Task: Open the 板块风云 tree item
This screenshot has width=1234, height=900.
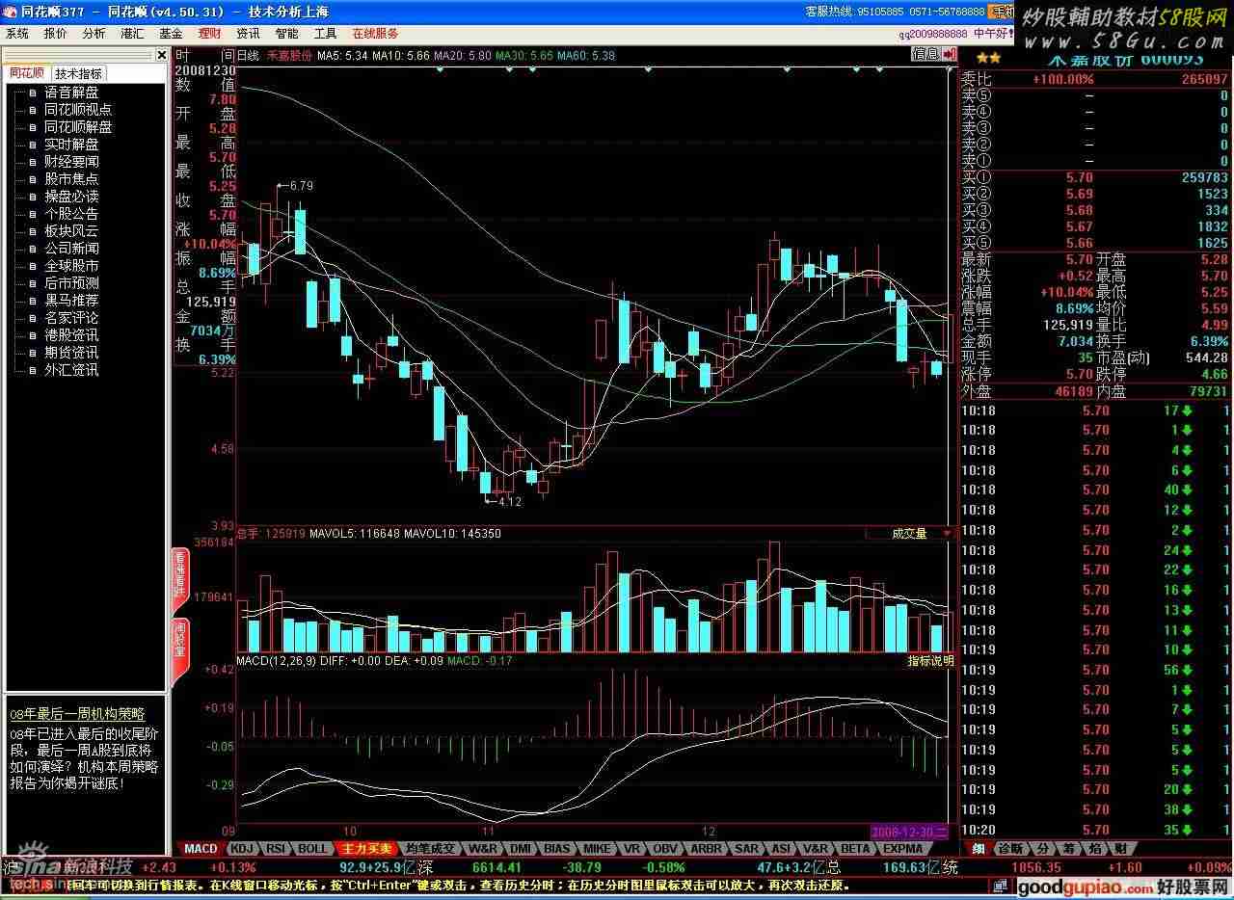Action: click(x=71, y=231)
